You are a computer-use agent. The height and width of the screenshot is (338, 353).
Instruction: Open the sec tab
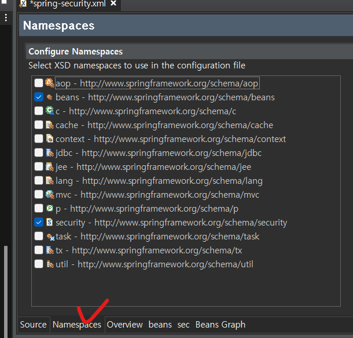[183, 325]
